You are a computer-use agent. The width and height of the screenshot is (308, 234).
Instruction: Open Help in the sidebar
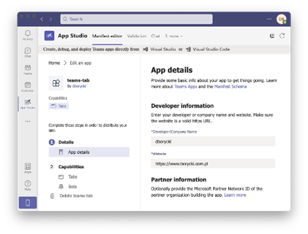pos(28,185)
